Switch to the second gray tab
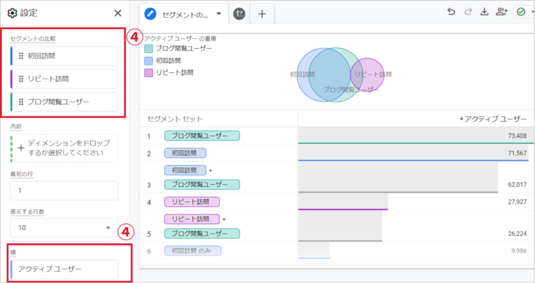535x283 pixels. click(239, 13)
